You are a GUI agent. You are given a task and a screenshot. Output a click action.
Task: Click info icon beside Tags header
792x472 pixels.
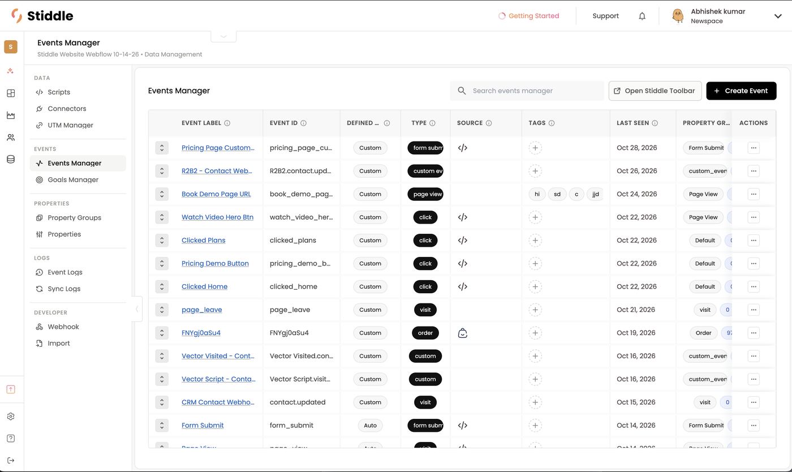point(552,123)
